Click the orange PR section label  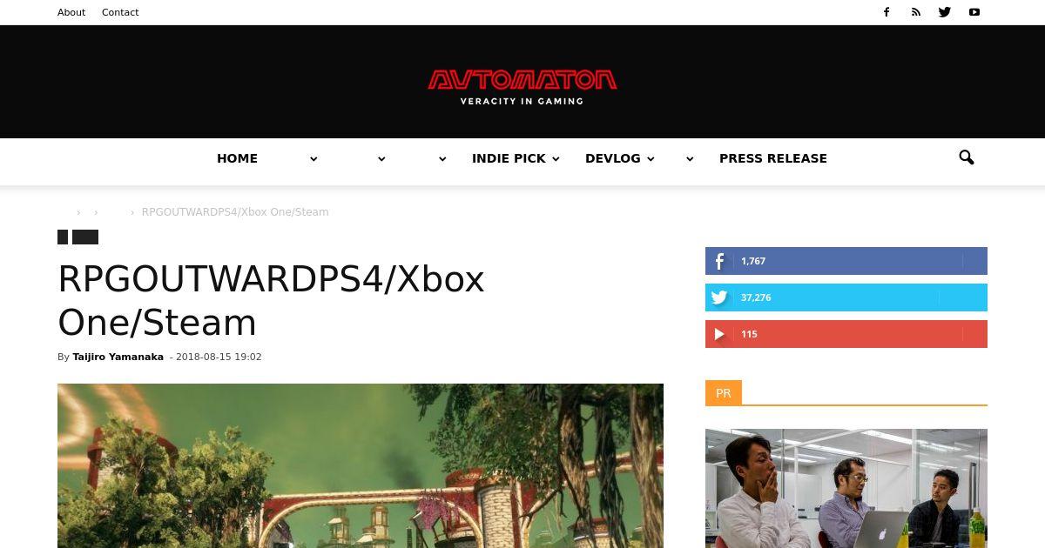coord(724,393)
